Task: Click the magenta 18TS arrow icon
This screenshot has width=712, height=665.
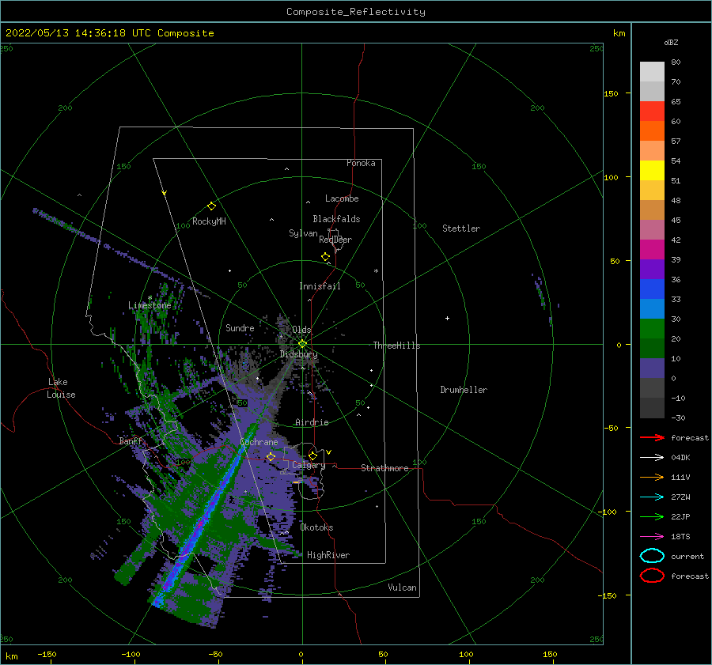Action: click(652, 537)
